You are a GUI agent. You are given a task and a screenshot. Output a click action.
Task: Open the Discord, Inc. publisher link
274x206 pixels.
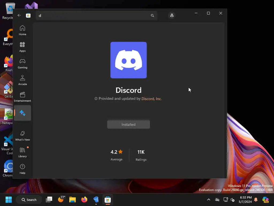[151, 99]
